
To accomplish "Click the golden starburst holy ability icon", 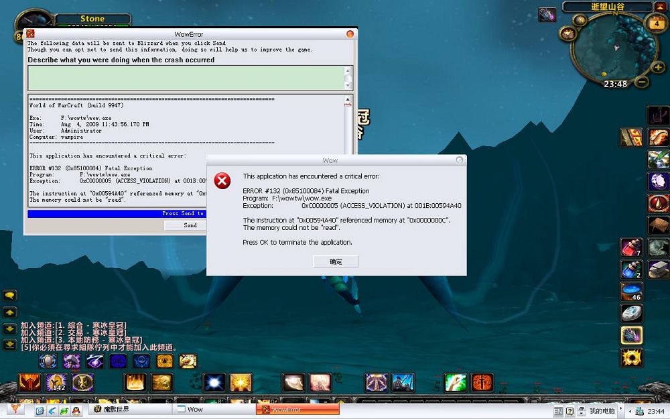I will 241,383.
